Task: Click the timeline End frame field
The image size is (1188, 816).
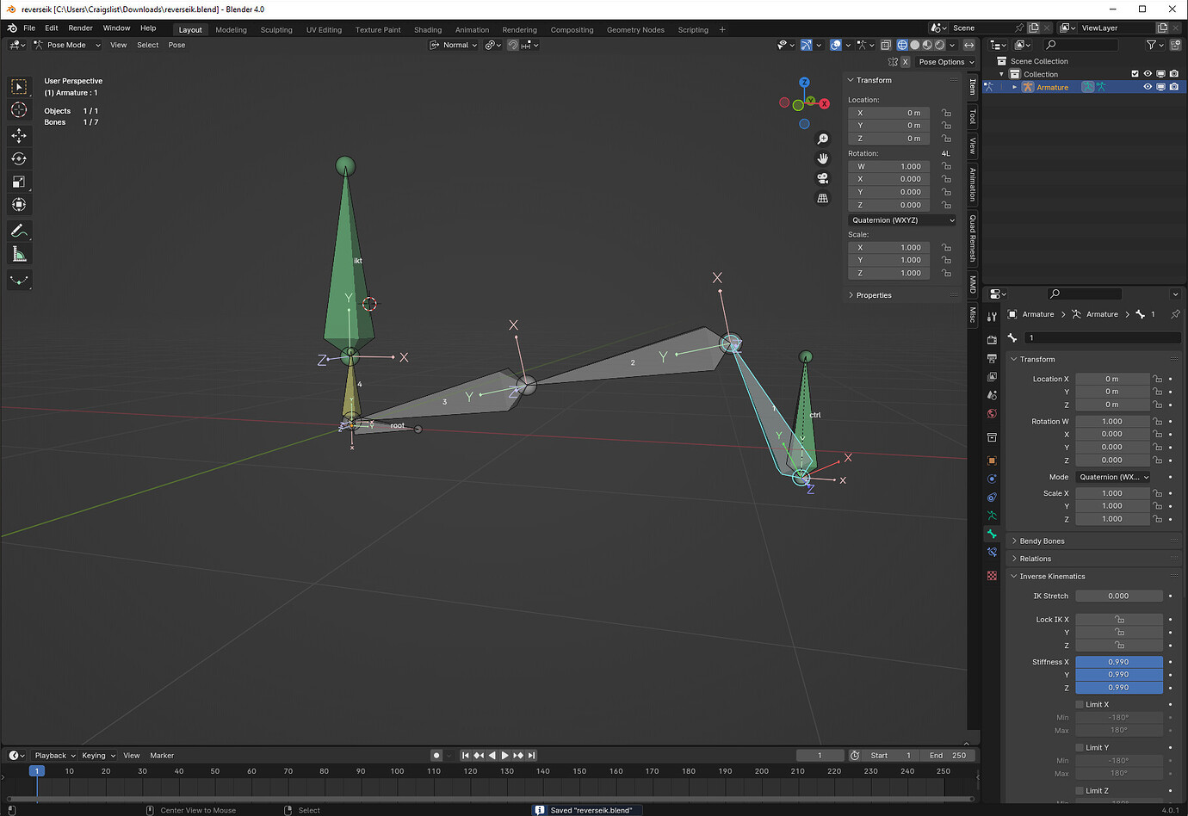Action: click(x=948, y=756)
